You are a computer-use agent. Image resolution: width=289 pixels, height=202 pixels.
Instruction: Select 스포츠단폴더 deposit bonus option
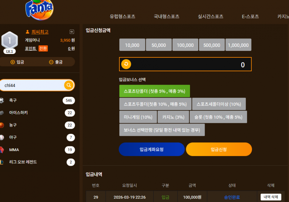155,91
